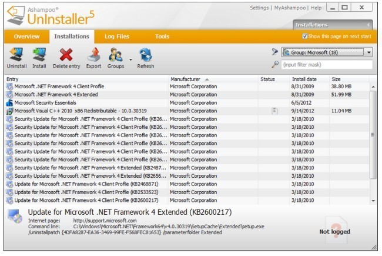Click the Uninstall toolbar icon

(16, 54)
